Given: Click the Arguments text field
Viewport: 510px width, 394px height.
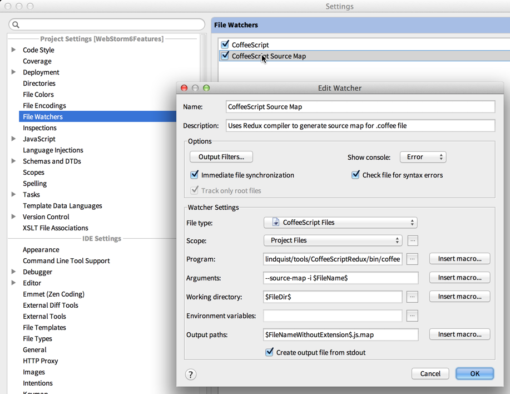Looking at the screenshot, I should (x=340, y=278).
